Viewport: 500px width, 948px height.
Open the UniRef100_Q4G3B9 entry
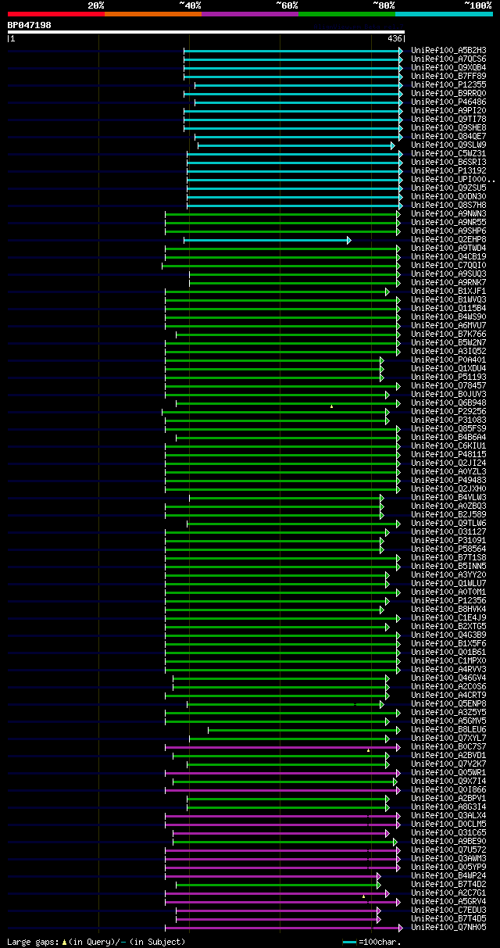click(448, 635)
